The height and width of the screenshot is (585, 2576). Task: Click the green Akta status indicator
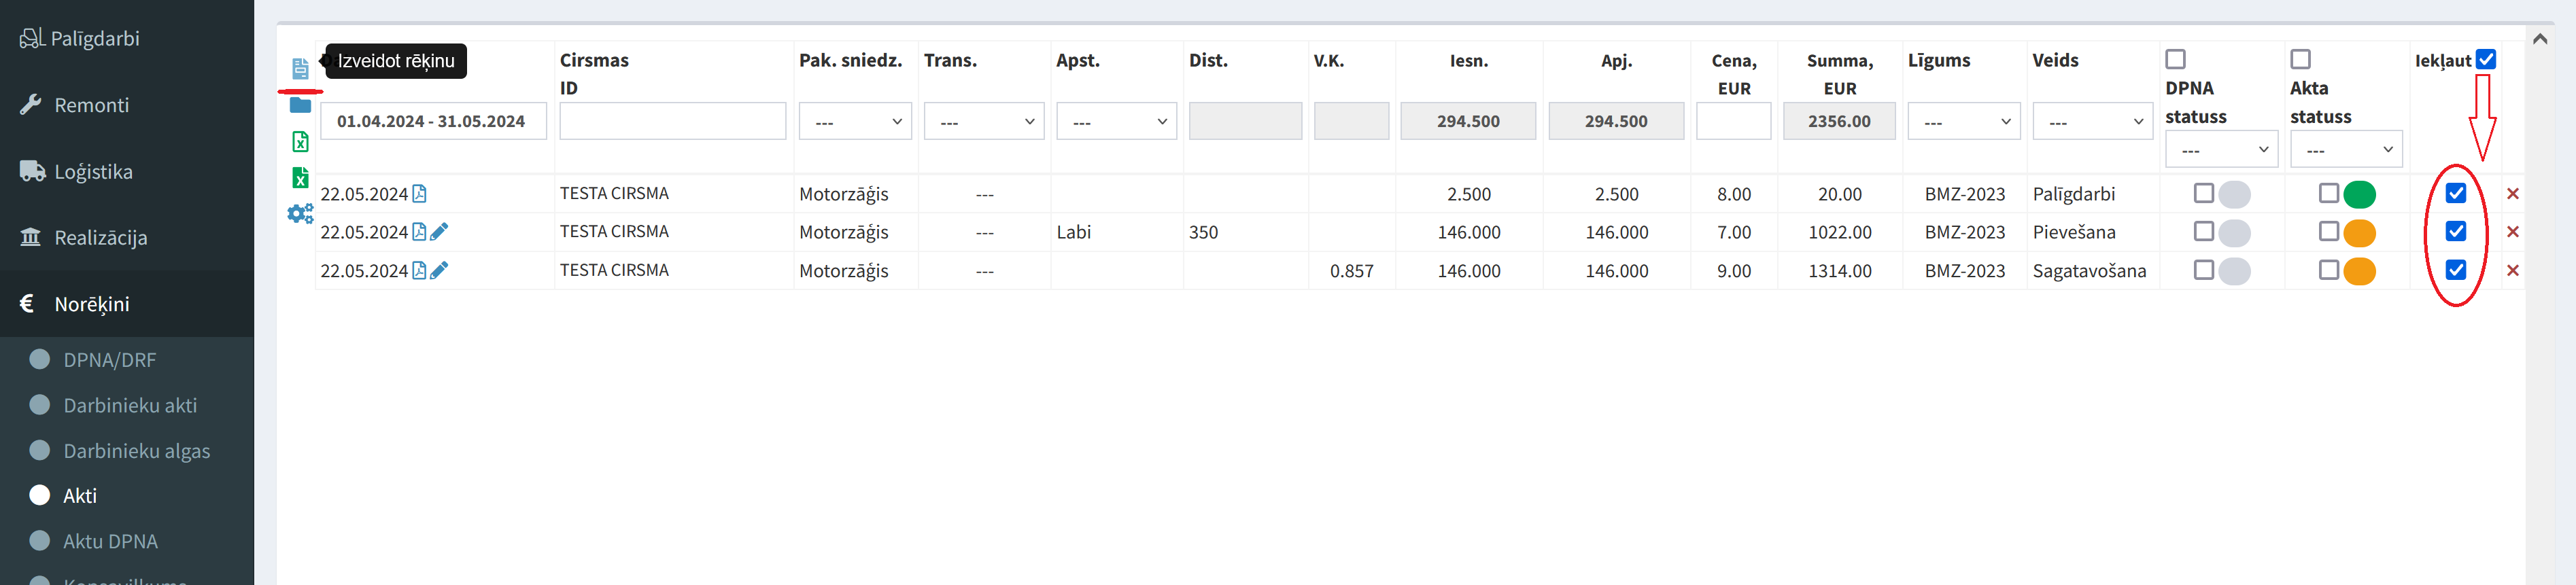click(2359, 194)
